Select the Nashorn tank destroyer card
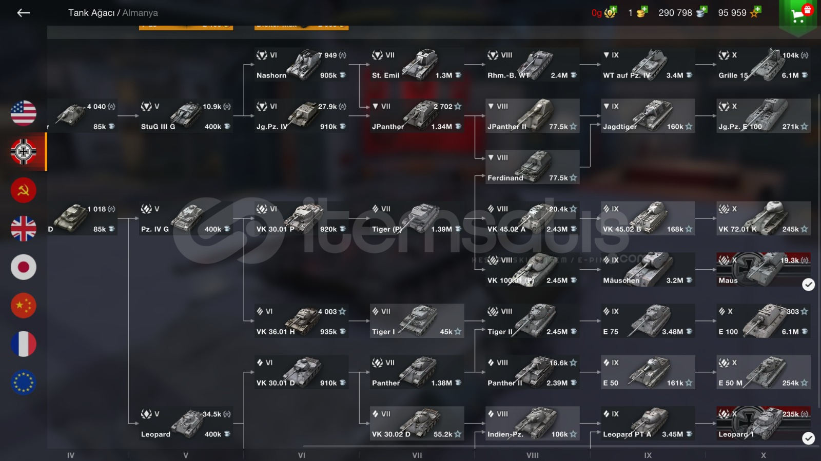Viewport: 821px width, 461px height. pos(301,65)
